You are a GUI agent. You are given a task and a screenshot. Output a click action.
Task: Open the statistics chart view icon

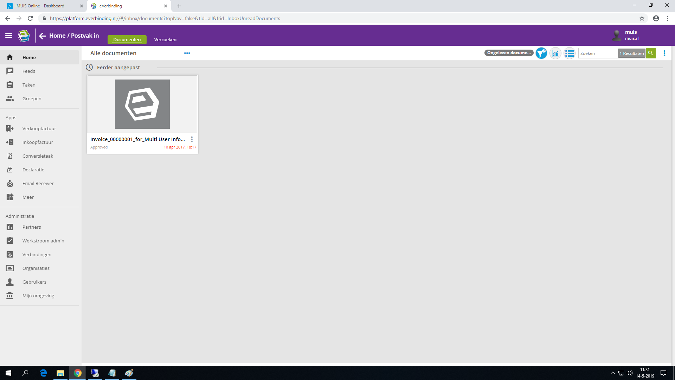pyautogui.click(x=555, y=53)
